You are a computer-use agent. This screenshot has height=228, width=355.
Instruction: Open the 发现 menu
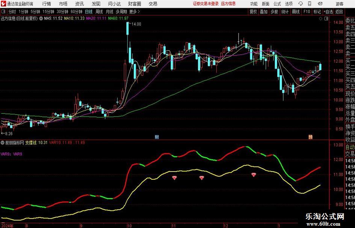(96, 4)
